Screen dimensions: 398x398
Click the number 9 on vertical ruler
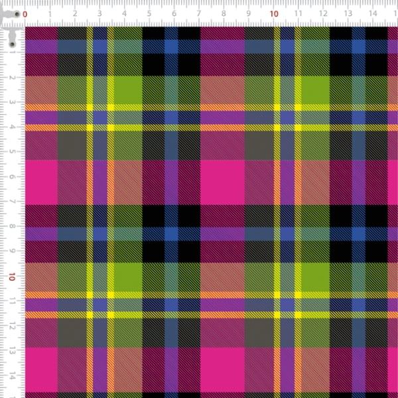coord(12,251)
